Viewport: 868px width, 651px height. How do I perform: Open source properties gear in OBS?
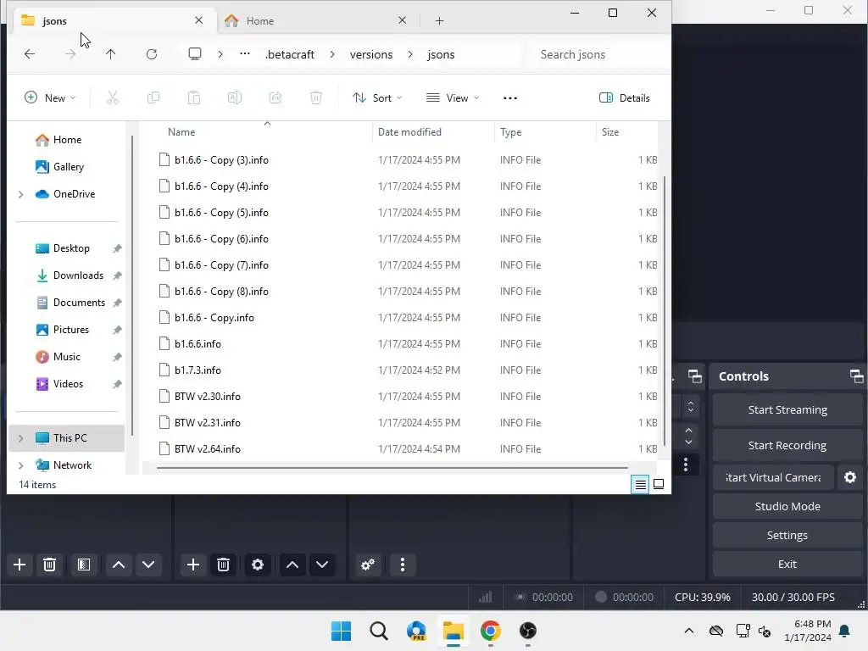pos(258,565)
